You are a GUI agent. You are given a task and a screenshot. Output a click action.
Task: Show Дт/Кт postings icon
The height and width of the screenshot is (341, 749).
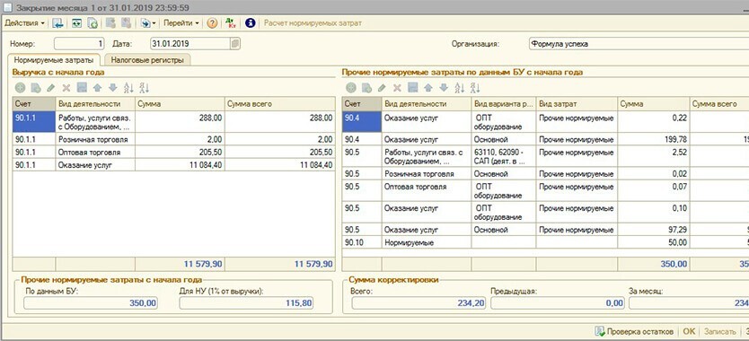pos(231,23)
